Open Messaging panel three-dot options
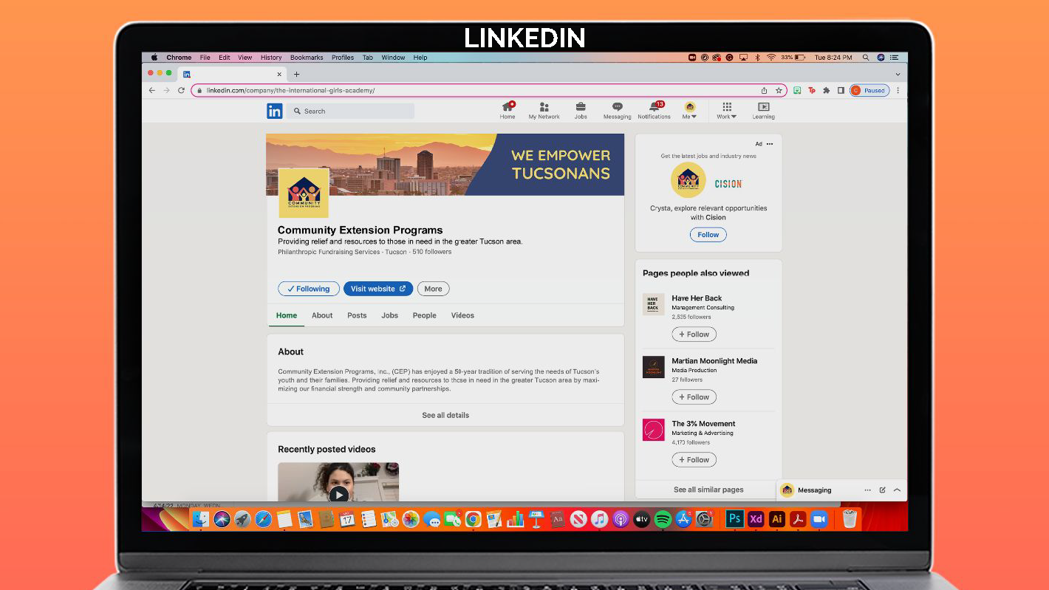The height and width of the screenshot is (590, 1049). tap(867, 490)
